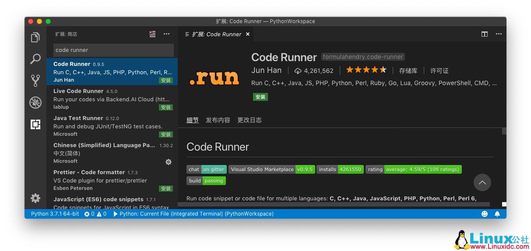Switch to the 更改日志 changelog tab

(250, 120)
